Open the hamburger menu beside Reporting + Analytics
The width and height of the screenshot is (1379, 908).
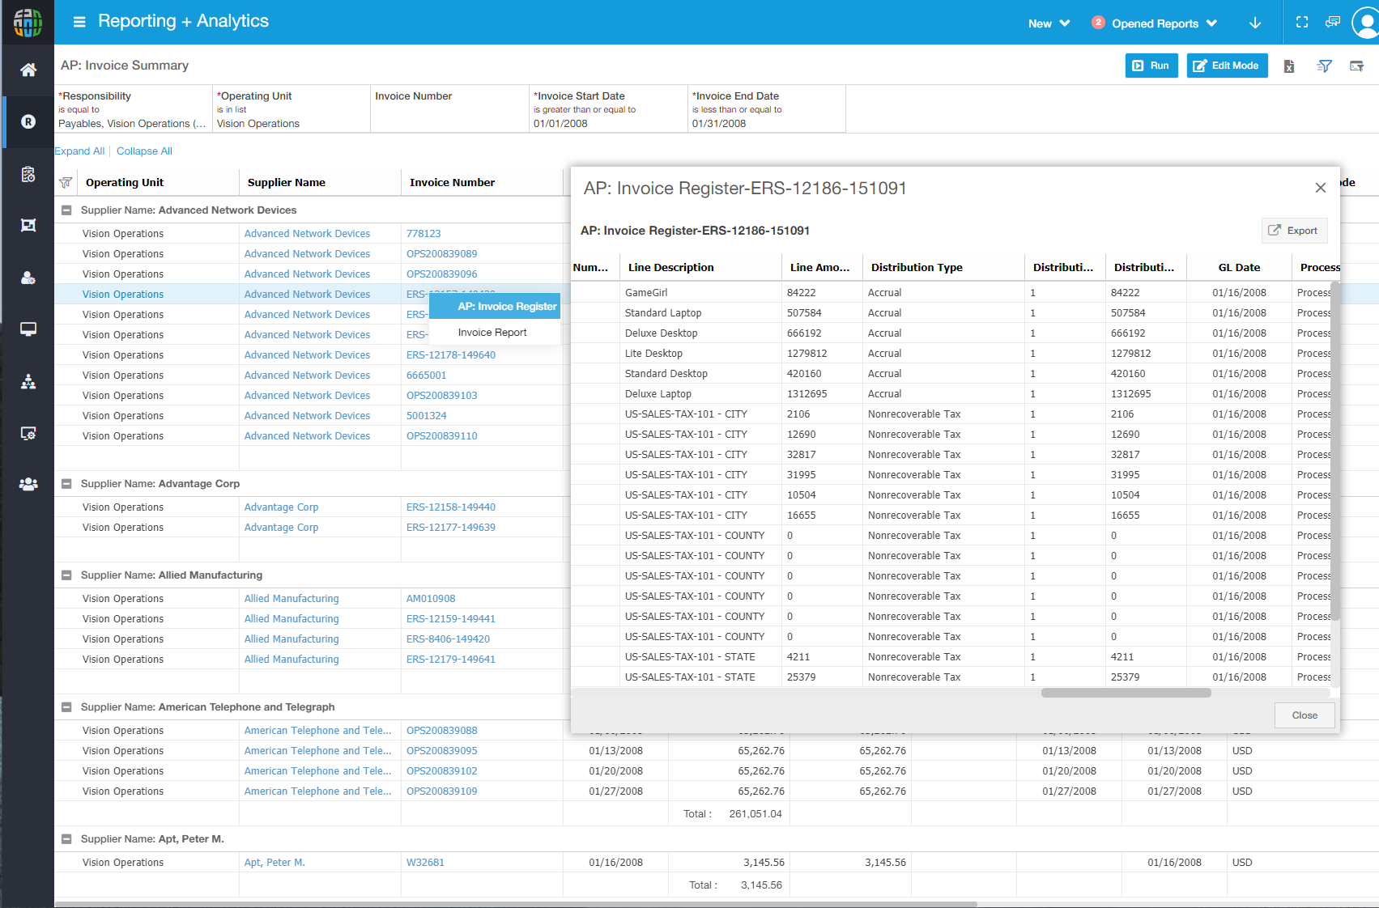tap(79, 22)
